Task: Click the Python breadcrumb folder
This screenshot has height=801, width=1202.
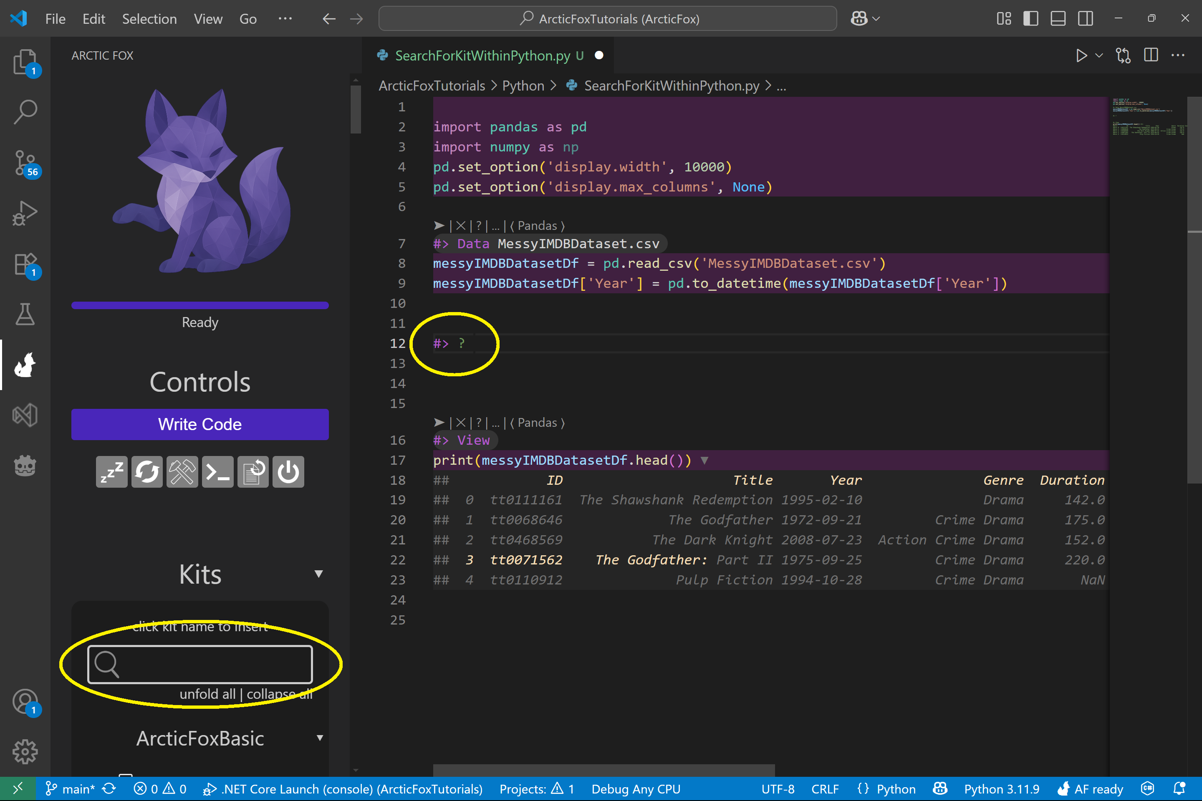Action: (523, 86)
